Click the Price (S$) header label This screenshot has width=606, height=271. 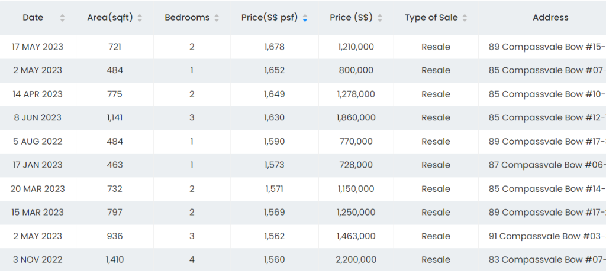click(x=351, y=18)
